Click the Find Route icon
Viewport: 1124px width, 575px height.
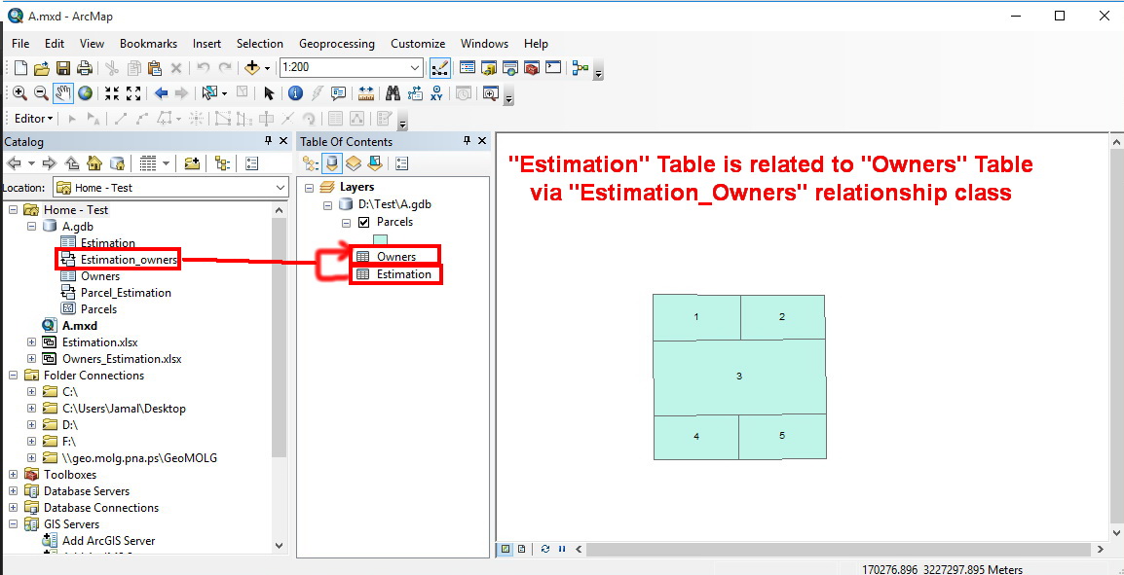pyautogui.click(x=415, y=93)
